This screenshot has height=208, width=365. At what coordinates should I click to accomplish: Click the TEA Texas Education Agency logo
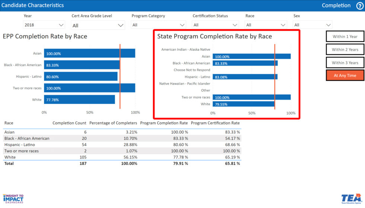click(351, 198)
